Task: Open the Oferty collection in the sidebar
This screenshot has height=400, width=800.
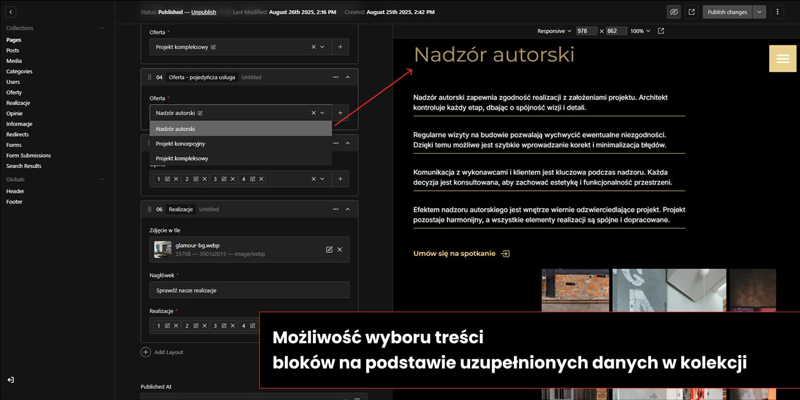Action: [x=14, y=92]
